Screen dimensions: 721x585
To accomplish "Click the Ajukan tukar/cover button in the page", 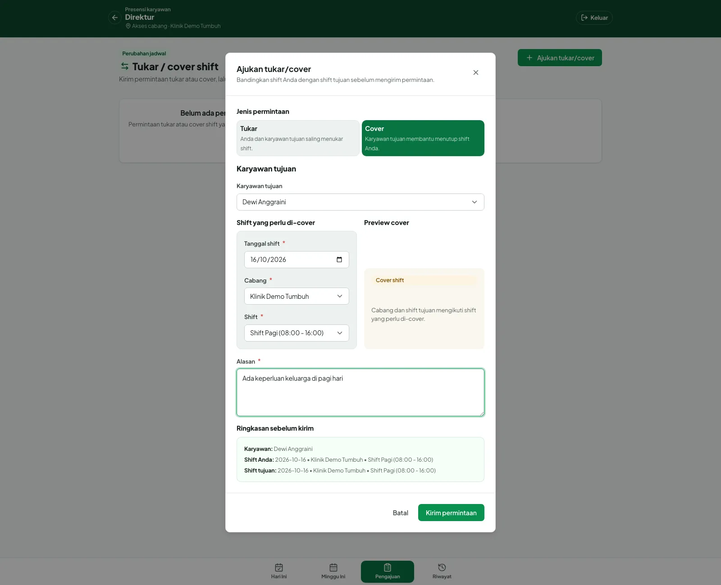I will pyautogui.click(x=560, y=58).
